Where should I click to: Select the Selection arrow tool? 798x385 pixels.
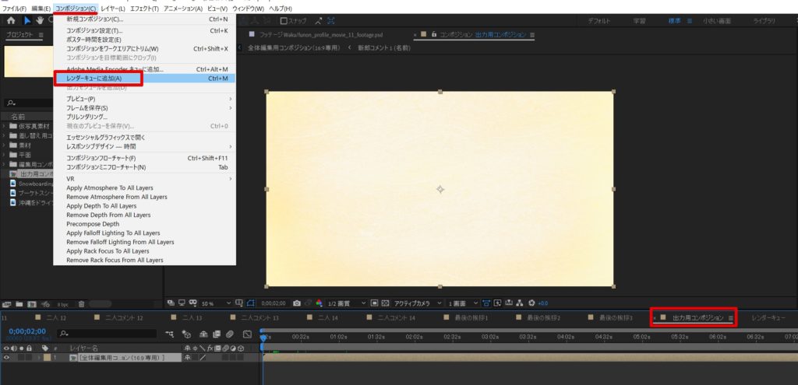28,21
